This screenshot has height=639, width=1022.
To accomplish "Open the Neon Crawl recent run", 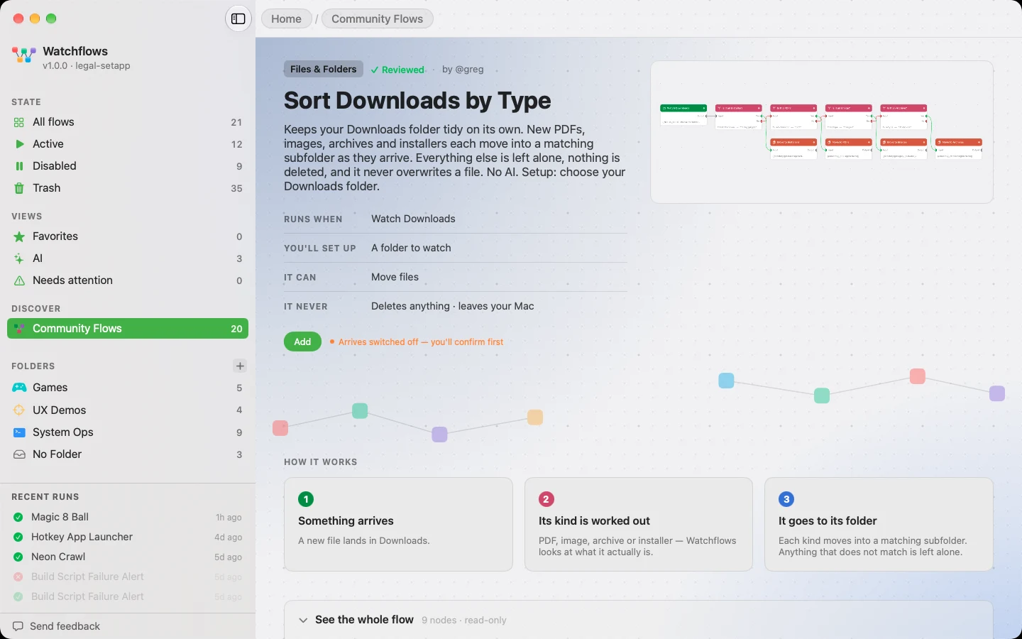I will (x=128, y=557).
